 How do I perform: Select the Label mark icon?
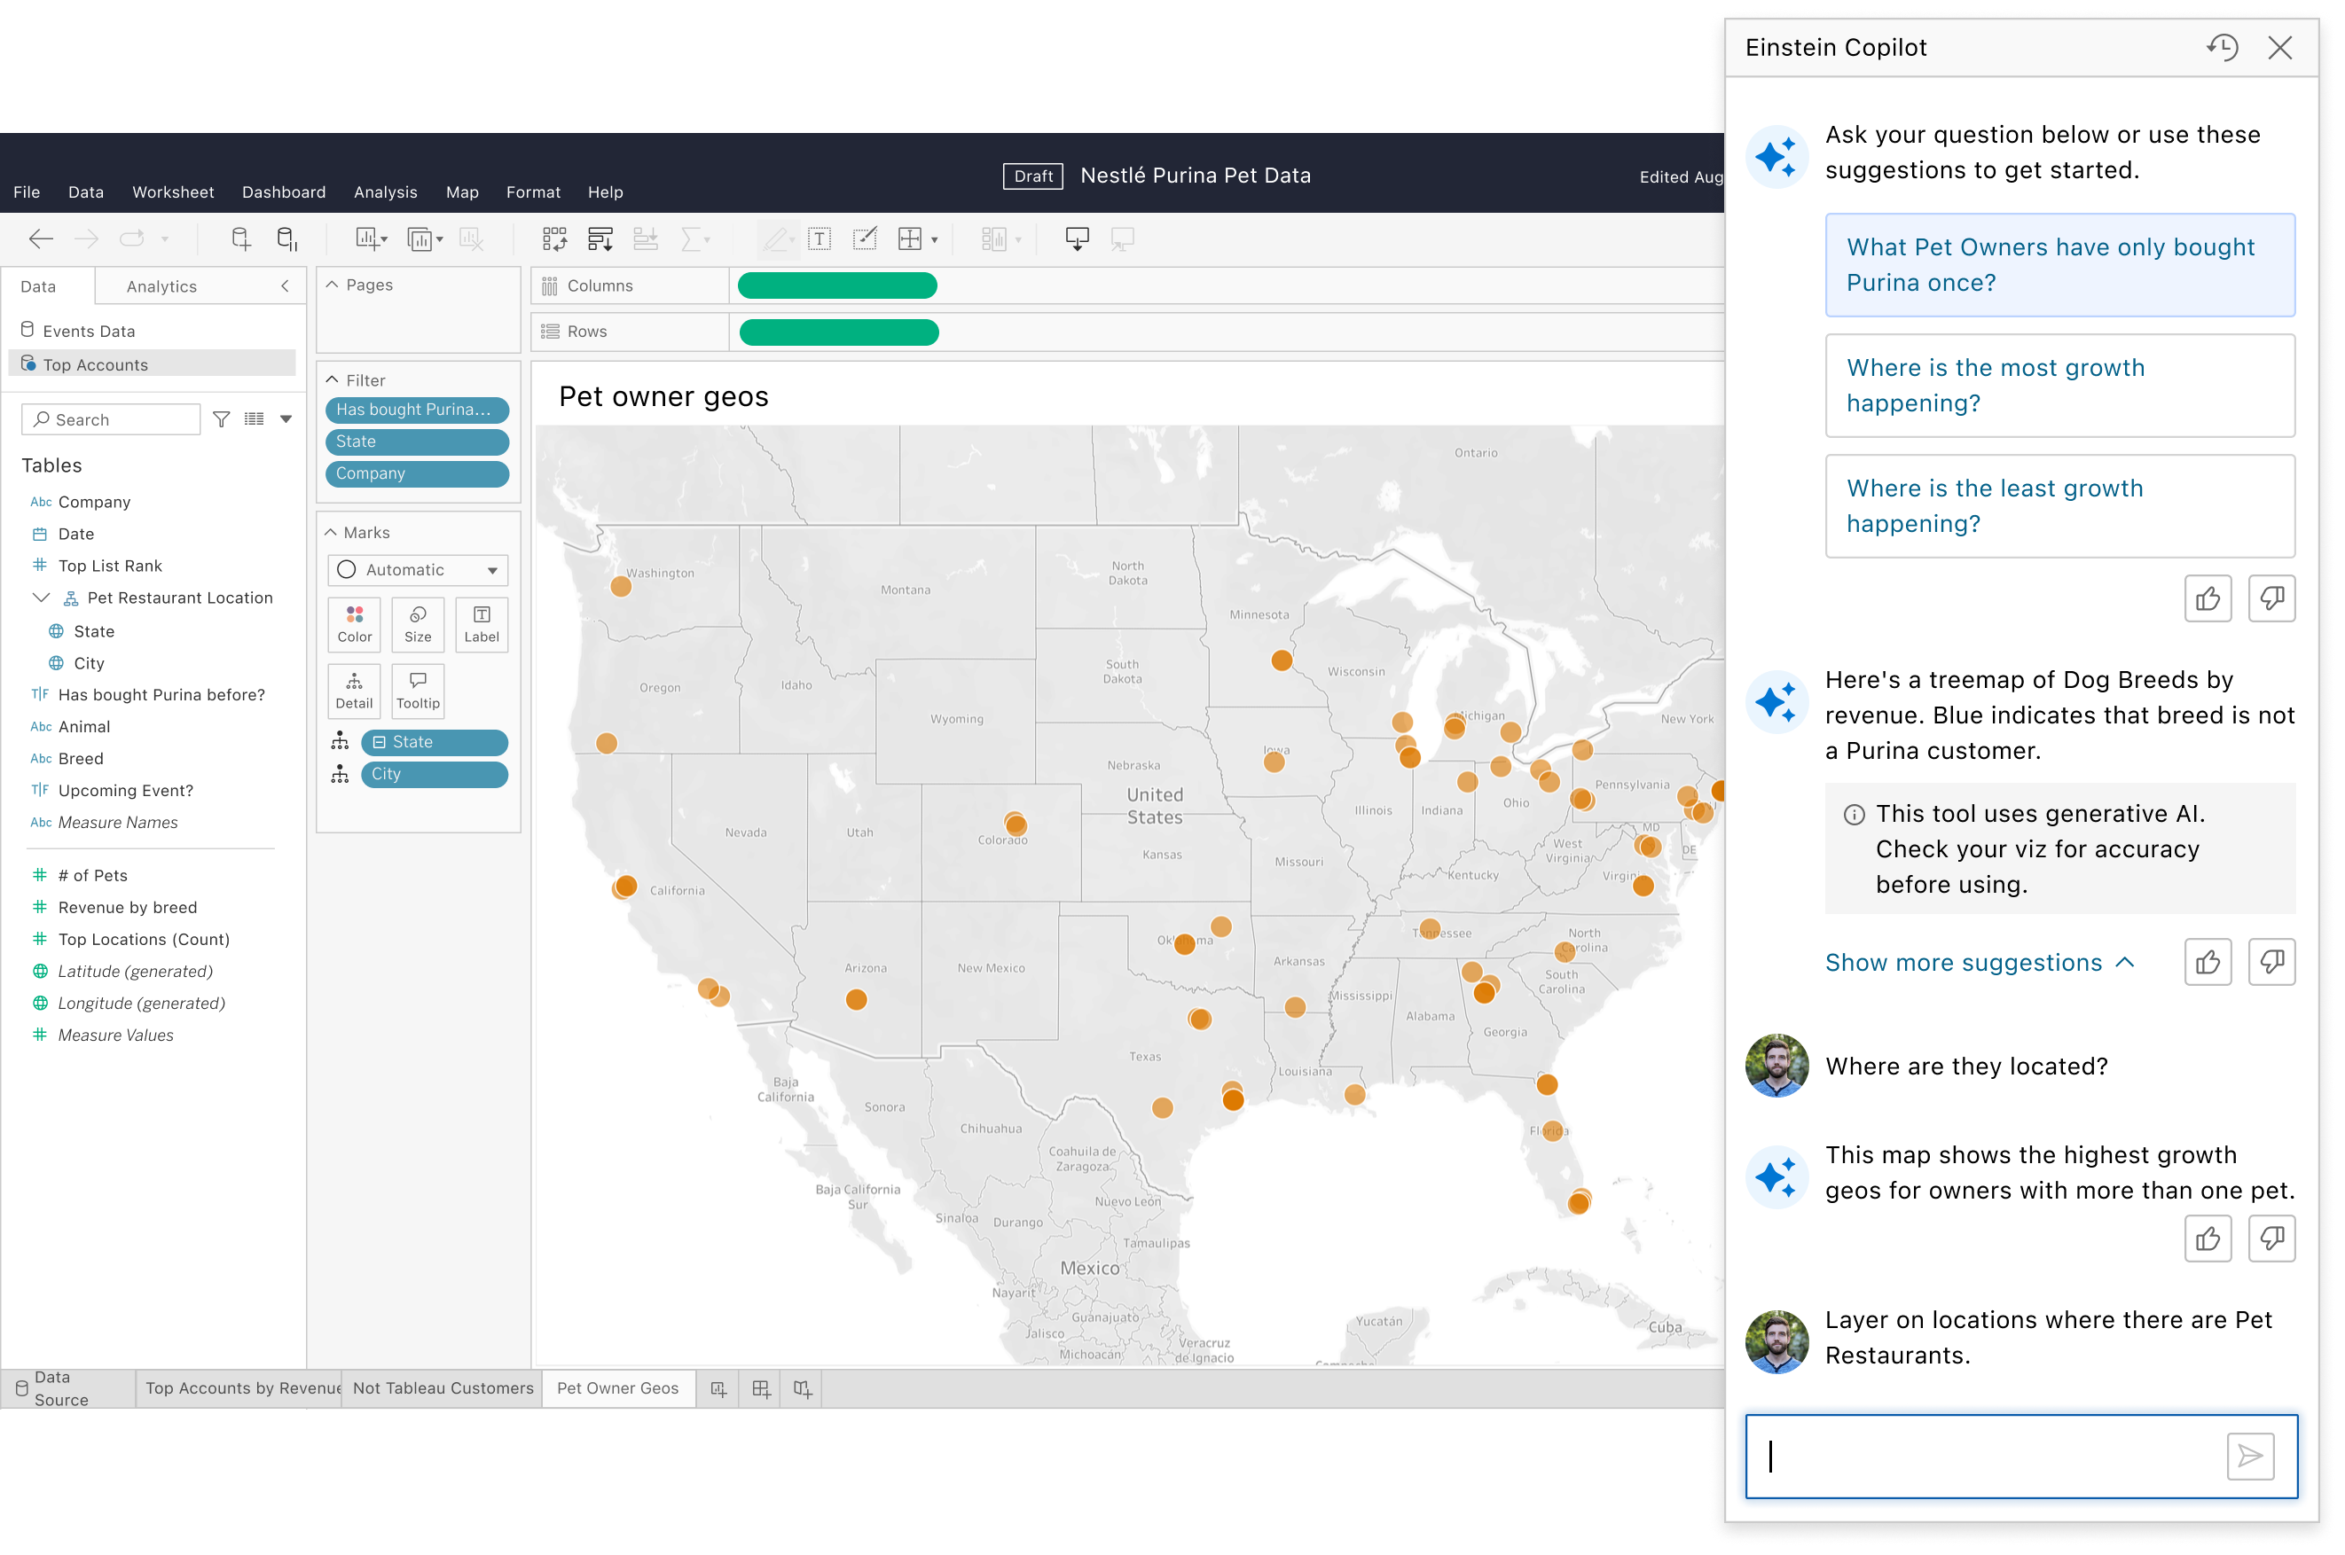(x=482, y=622)
